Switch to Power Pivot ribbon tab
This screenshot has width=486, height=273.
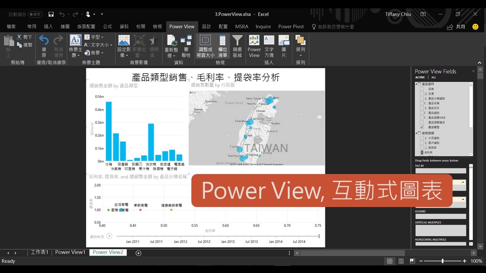[291, 27]
